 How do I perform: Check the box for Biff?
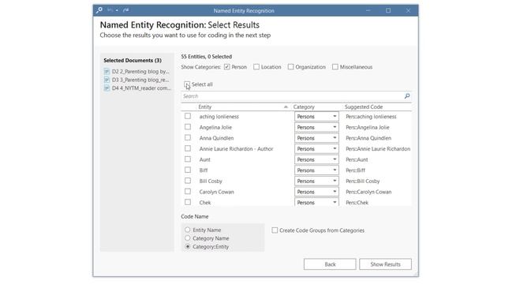188,170
